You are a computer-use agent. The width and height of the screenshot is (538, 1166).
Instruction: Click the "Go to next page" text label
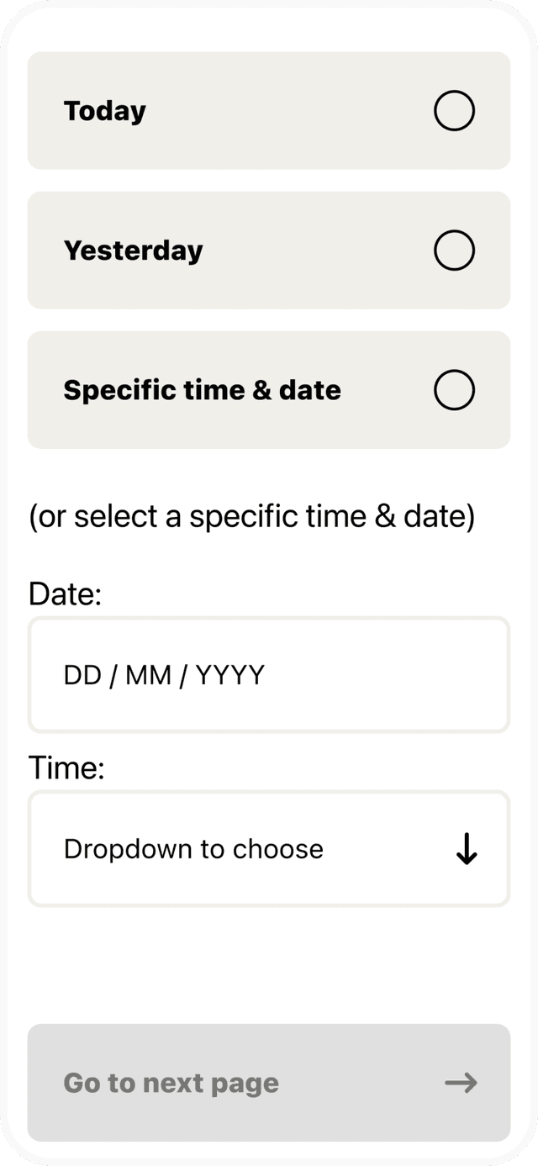pos(171,1083)
